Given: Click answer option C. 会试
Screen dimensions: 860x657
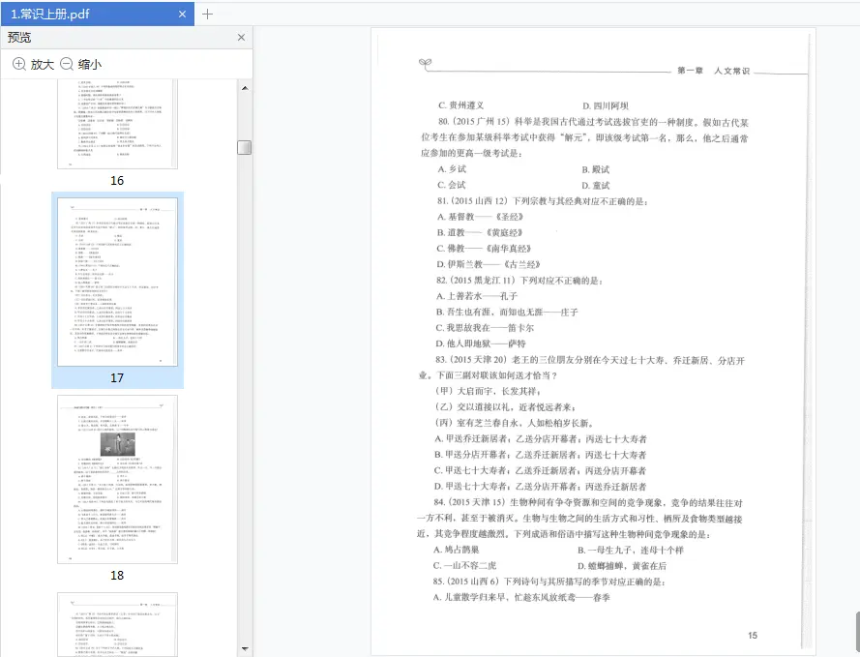Looking at the screenshot, I should pos(452,185).
